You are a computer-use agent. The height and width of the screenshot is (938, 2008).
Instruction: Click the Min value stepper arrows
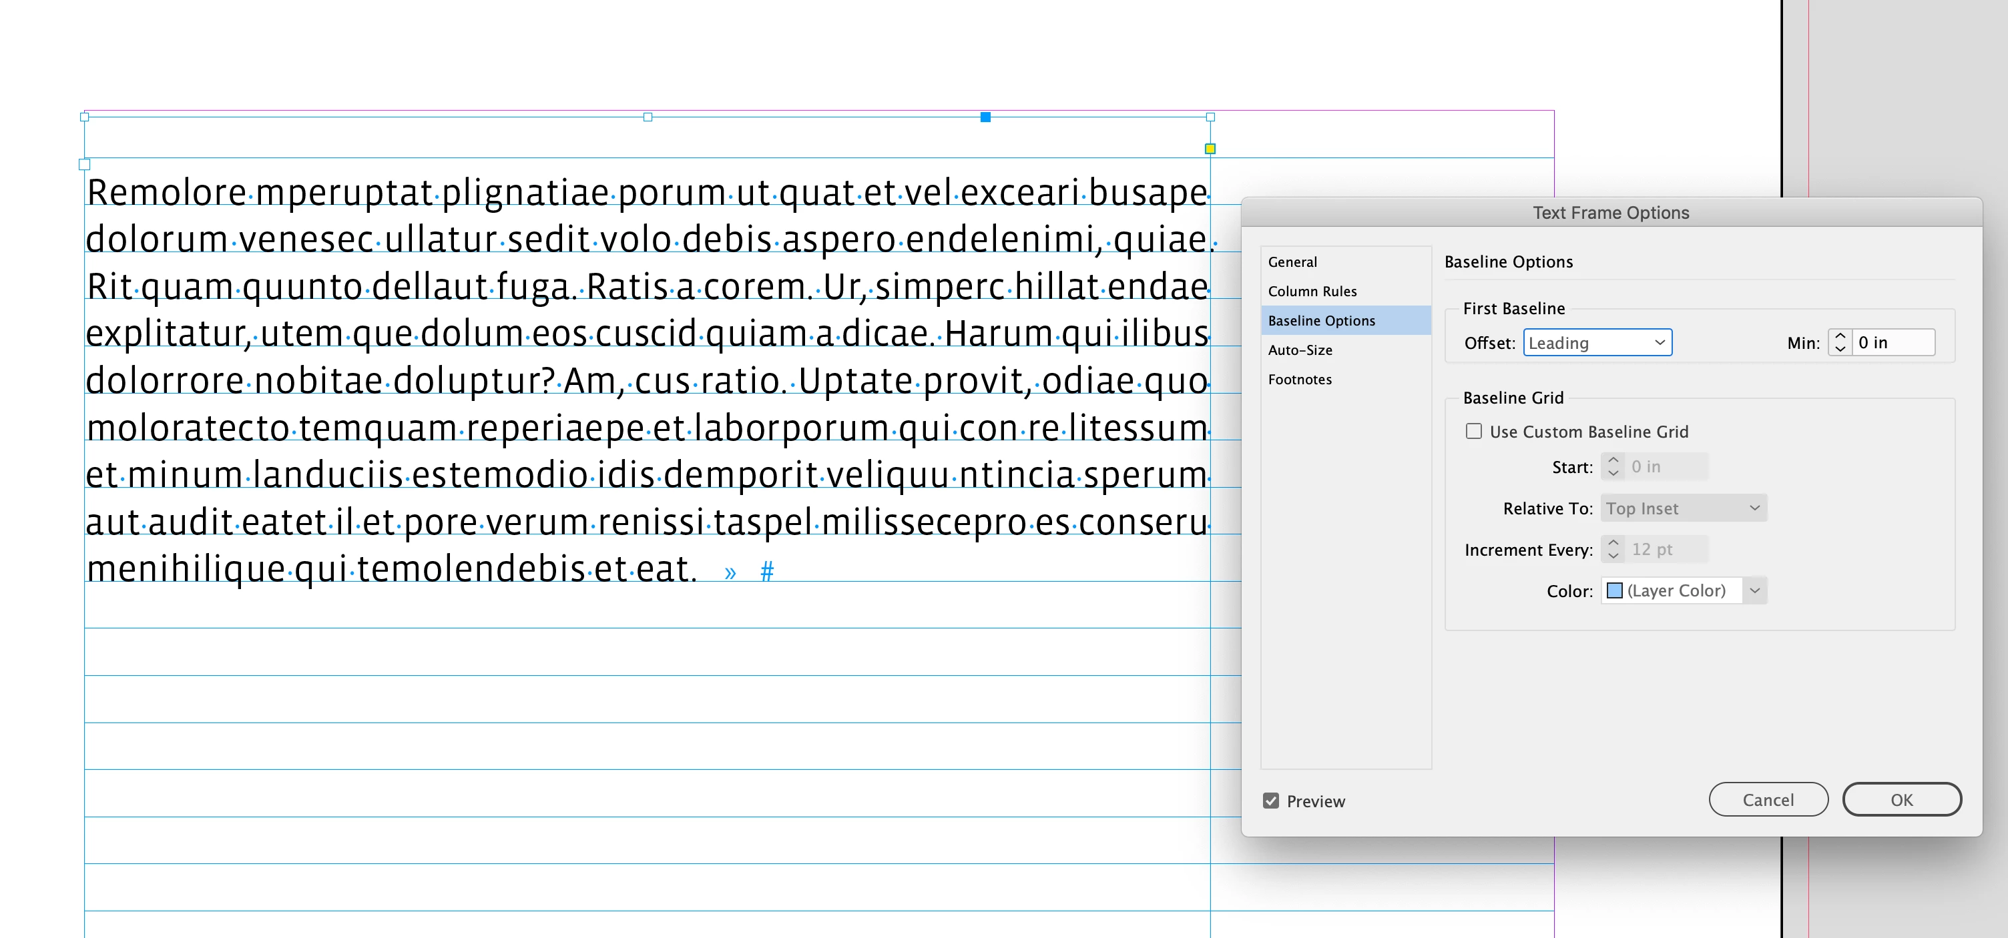coord(1840,343)
